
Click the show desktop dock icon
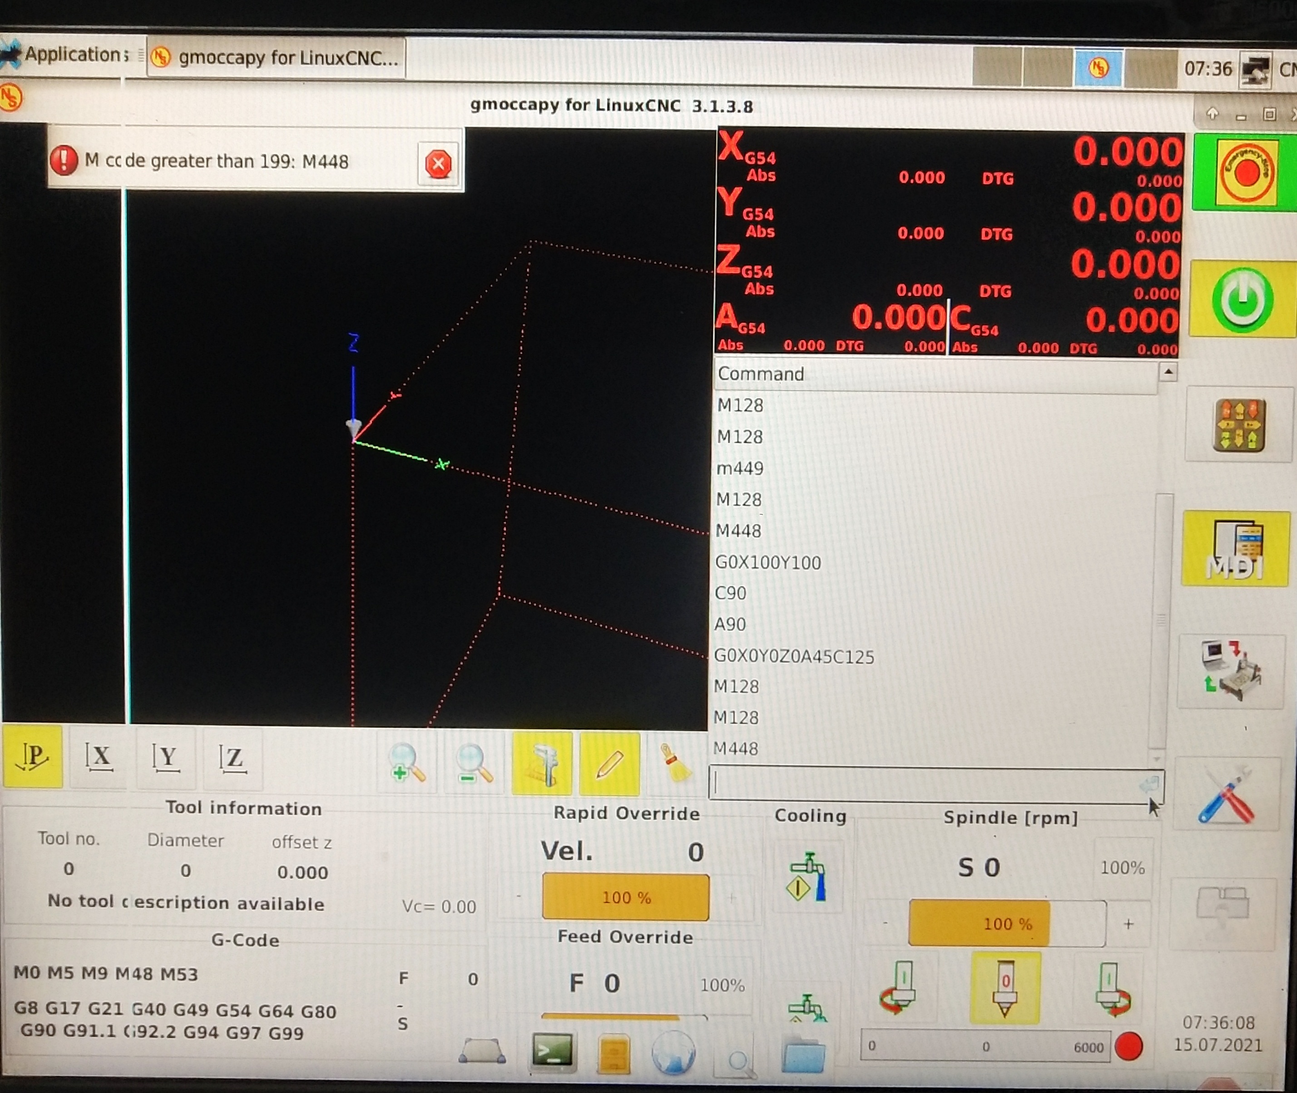tap(482, 1051)
